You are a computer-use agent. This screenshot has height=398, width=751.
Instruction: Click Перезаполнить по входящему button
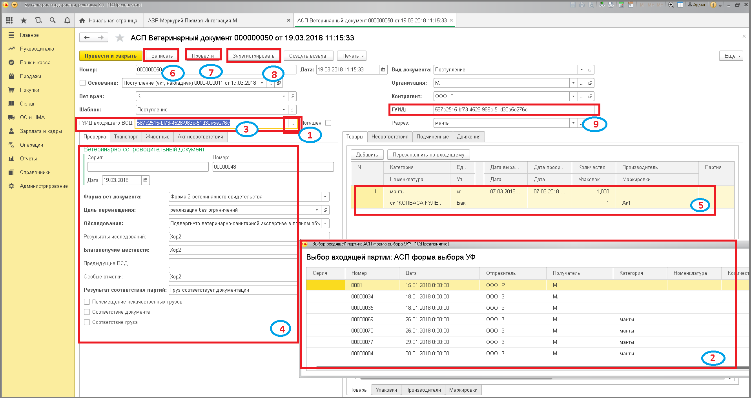(x=428, y=155)
